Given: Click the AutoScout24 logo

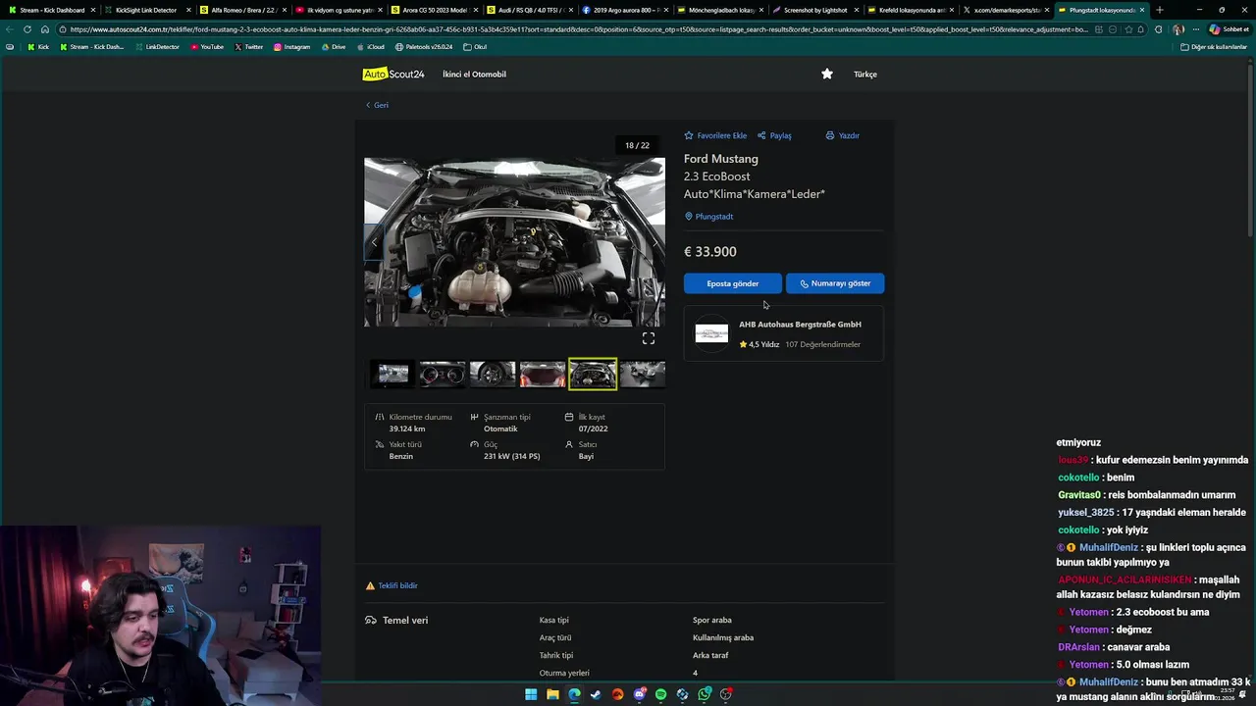Looking at the screenshot, I should coord(393,75).
